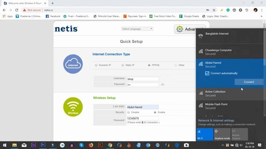266x149 pixels.
Task: Open After Effects from the taskbar
Action: click(x=34, y=145)
